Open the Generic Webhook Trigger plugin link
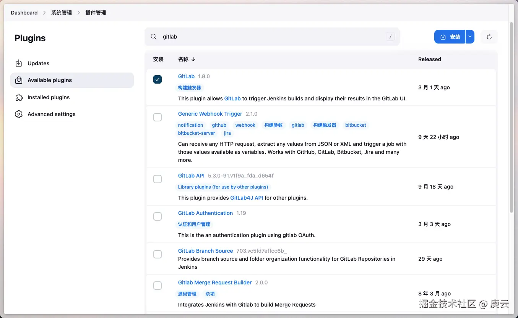518x318 pixels. (210, 114)
